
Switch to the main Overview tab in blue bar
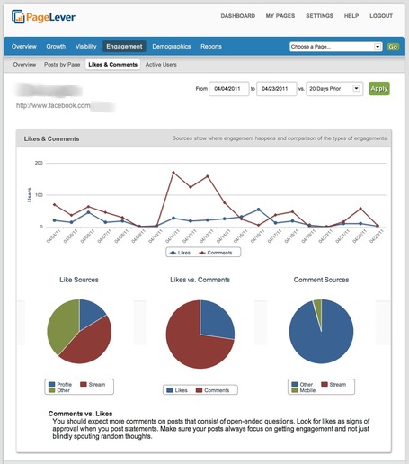click(24, 47)
